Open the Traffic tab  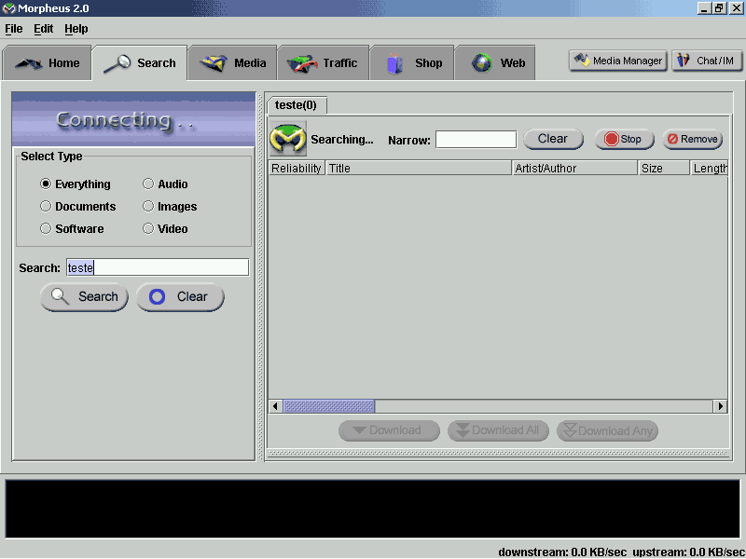pyautogui.click(x=323, y=63)
